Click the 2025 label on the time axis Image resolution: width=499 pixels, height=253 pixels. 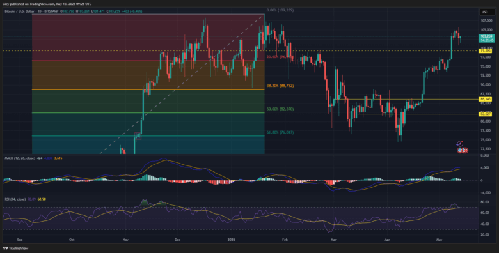231,240
